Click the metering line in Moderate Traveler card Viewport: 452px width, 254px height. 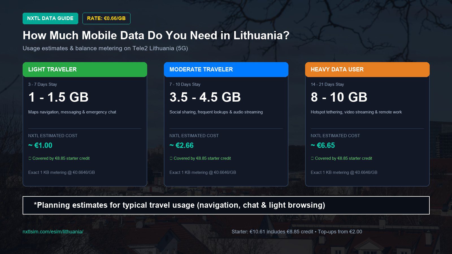coord(203,172)
